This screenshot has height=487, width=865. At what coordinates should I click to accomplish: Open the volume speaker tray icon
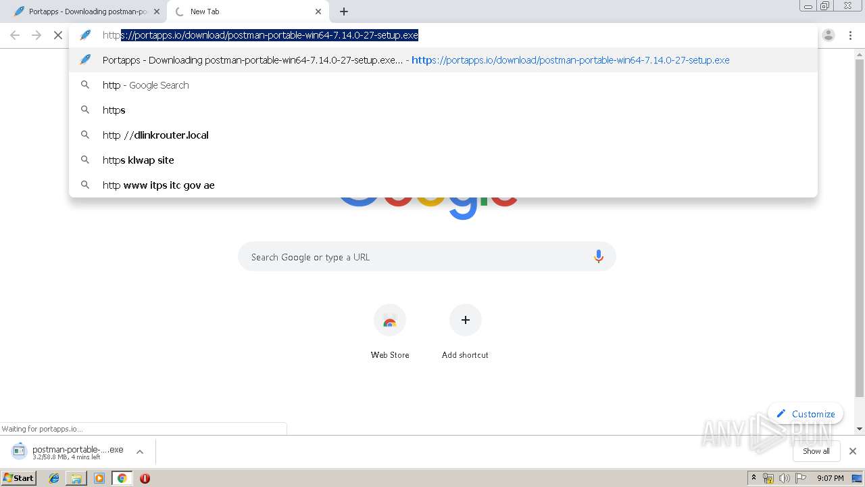(x=784, y=478)
